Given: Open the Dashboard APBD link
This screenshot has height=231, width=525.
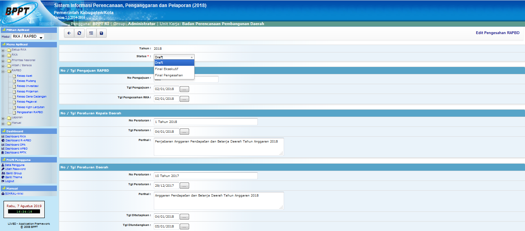Looking at the screenshot, I should (x=16, y=149).
